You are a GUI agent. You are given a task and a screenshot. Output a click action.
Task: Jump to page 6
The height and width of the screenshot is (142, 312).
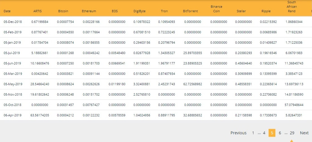point(280,133)
